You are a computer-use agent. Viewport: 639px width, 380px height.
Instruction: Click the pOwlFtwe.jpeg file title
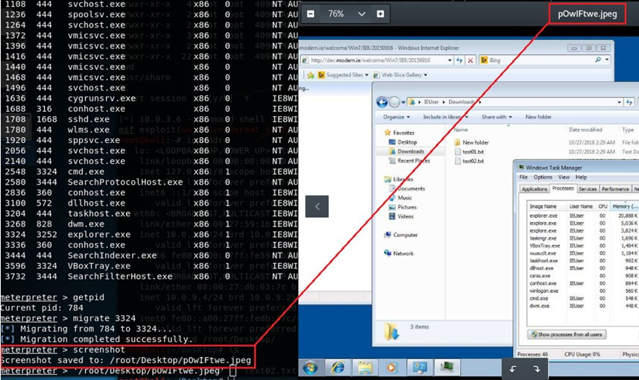coord(588,14)
